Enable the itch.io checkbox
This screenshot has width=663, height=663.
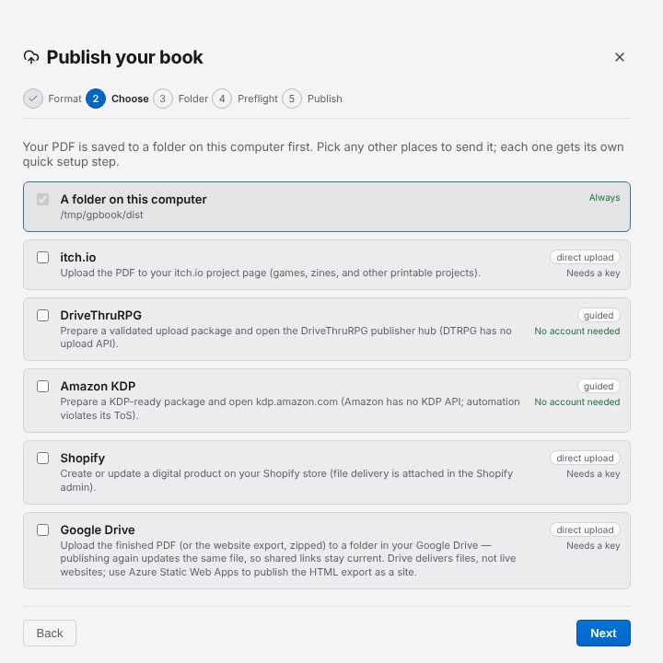click(42, 257)
